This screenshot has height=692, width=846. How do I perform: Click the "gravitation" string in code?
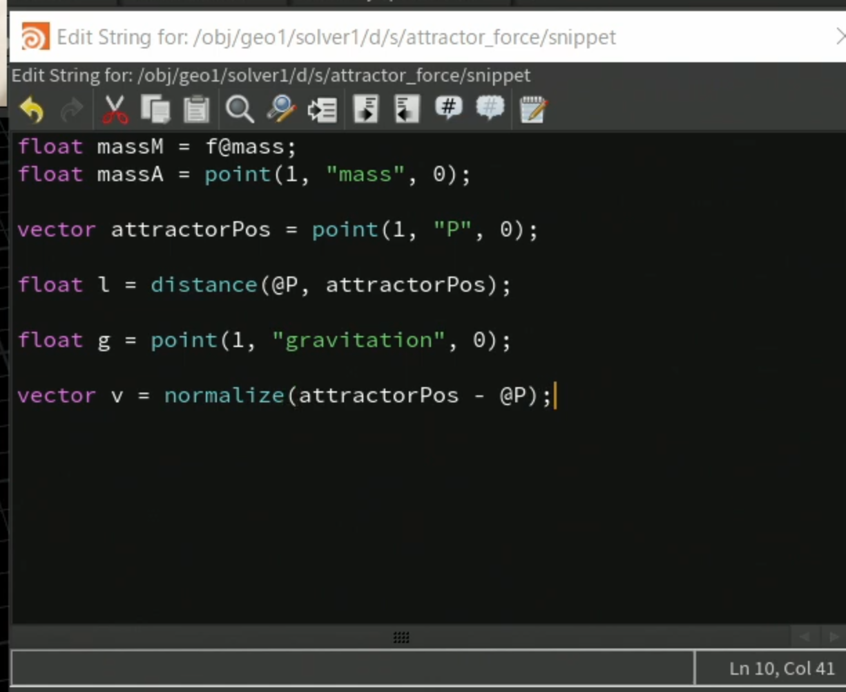[x=358, y=341]
